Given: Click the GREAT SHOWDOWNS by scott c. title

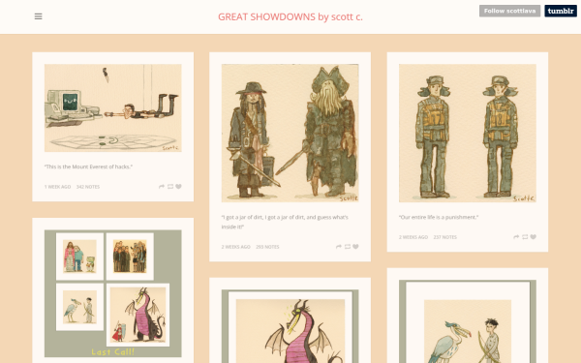Looking at the screenshot, I should [x=290, y=17].
